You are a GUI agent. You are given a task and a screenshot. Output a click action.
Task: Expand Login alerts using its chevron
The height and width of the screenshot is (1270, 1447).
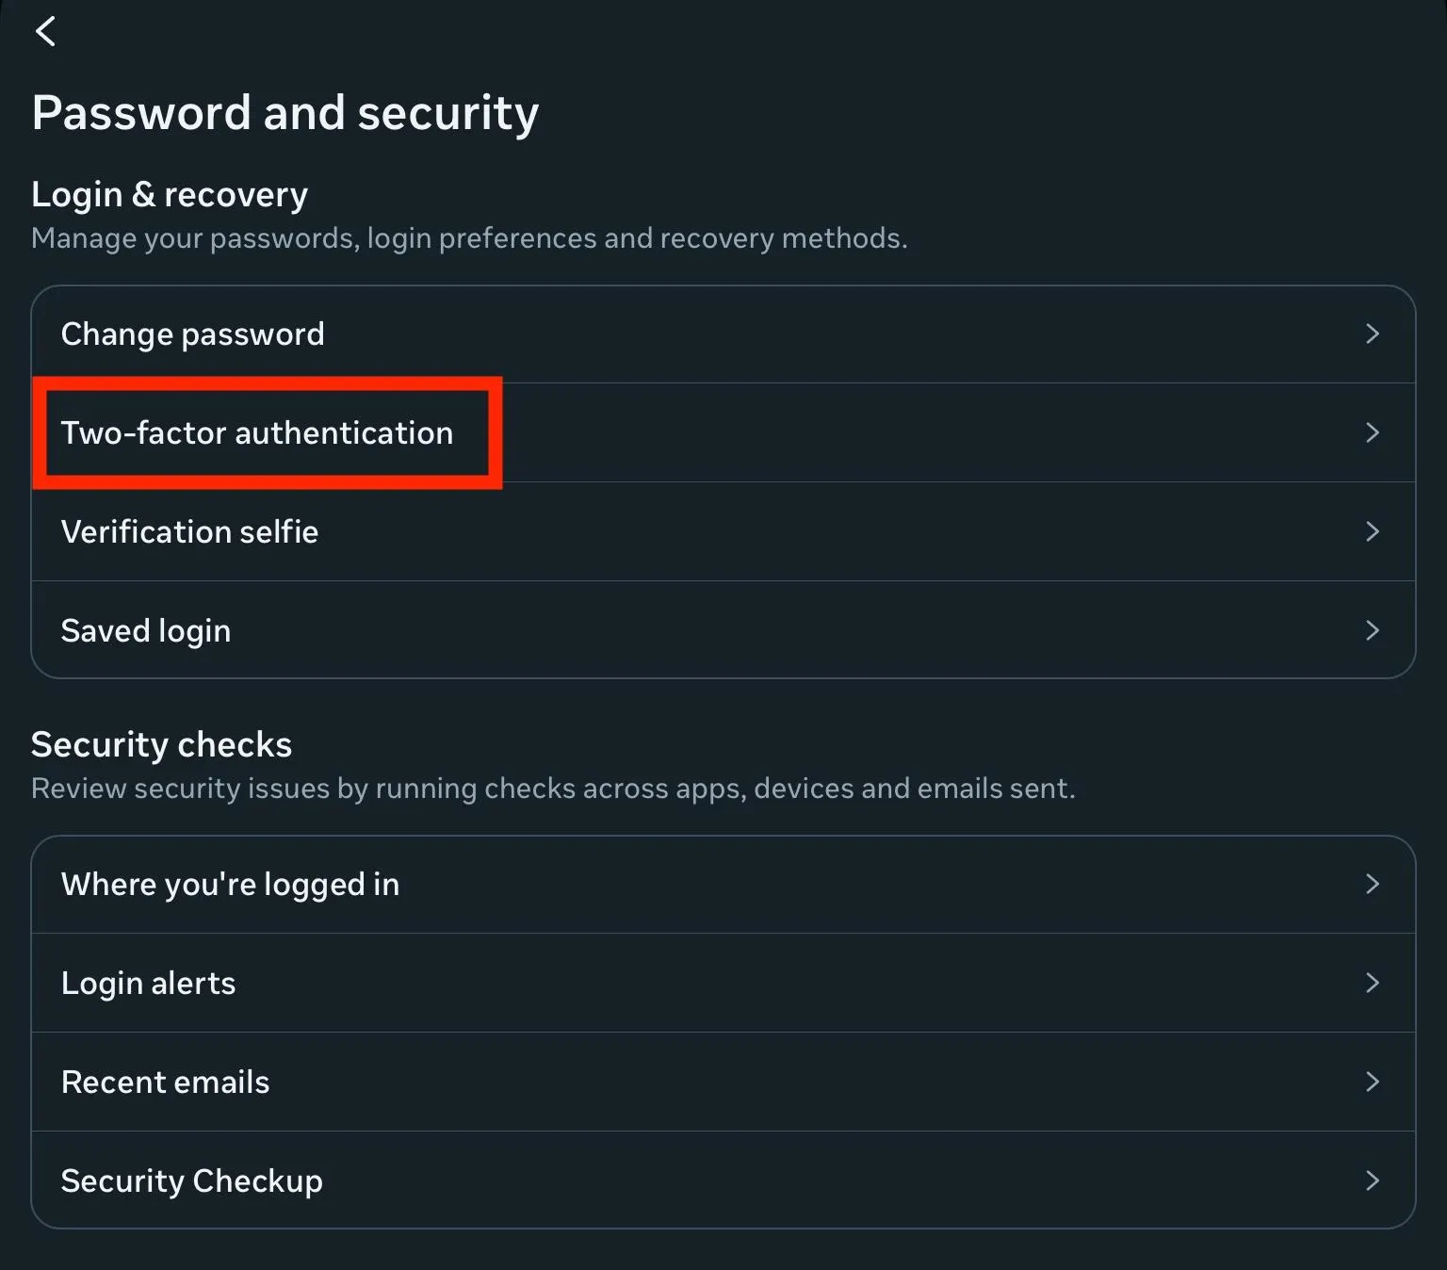(1372, 983)
